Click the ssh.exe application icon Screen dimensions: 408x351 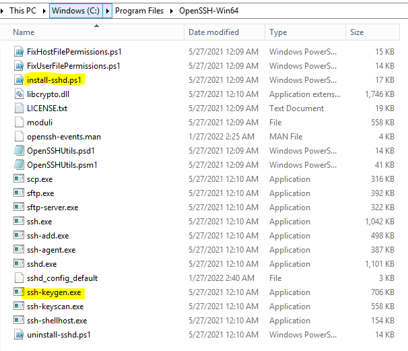19,221
